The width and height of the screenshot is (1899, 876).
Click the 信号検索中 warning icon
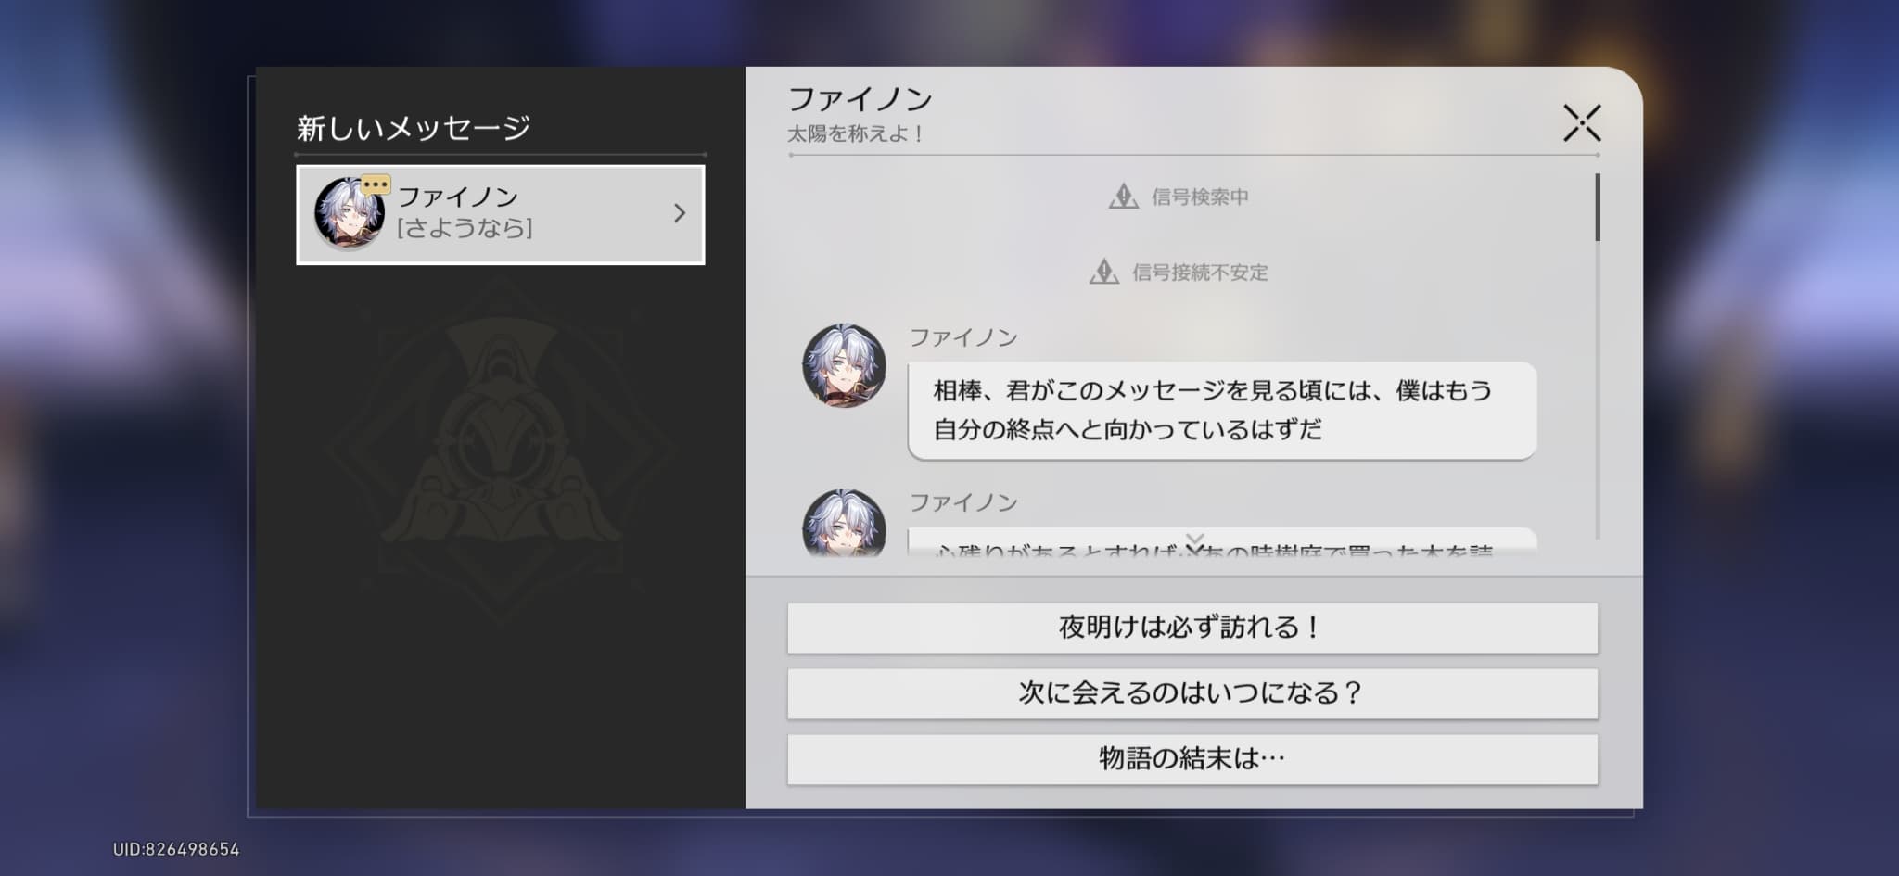click(x=1124, y=197)
